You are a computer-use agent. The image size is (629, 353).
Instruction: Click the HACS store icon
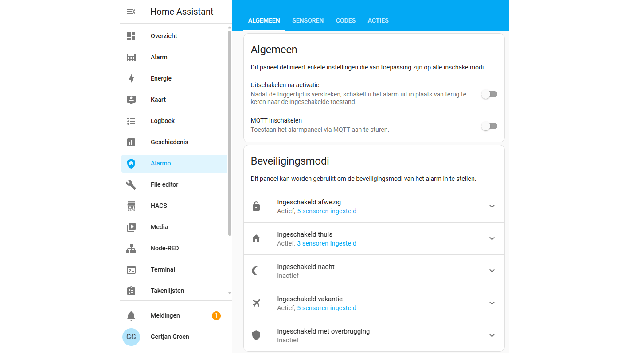(131, 206)
